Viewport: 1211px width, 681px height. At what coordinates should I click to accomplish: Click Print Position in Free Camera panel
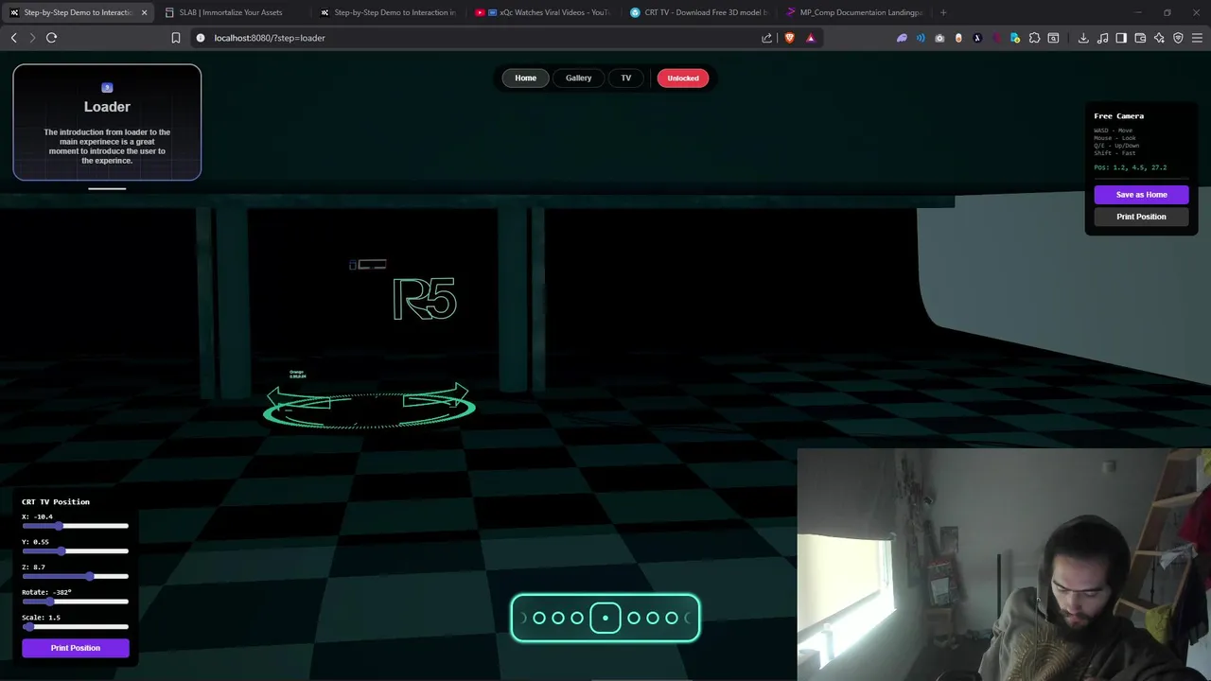(x=1141, y=217)
